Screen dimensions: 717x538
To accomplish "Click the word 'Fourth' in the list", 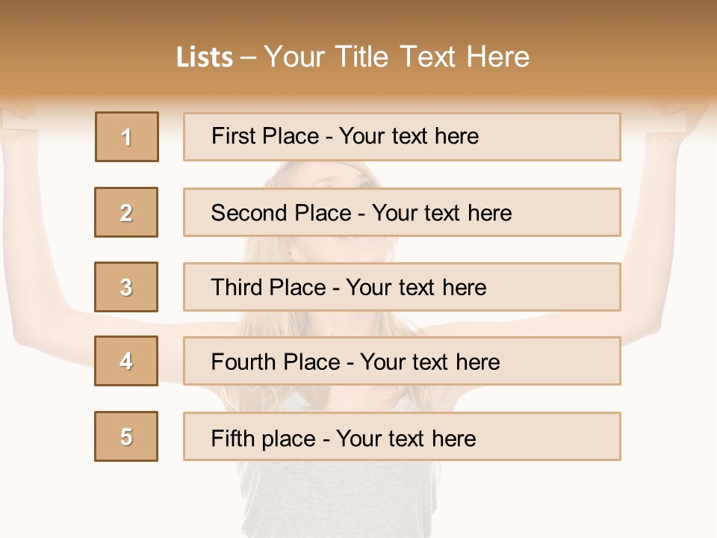I will click(244, 362).
